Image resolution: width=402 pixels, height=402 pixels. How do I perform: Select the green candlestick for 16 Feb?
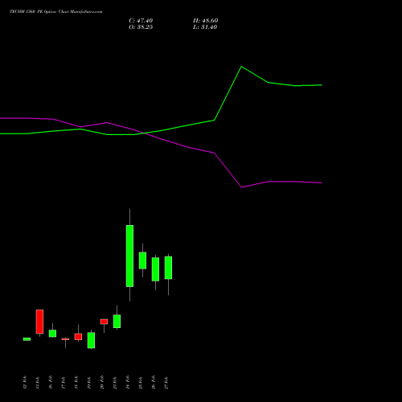(52, 333)
